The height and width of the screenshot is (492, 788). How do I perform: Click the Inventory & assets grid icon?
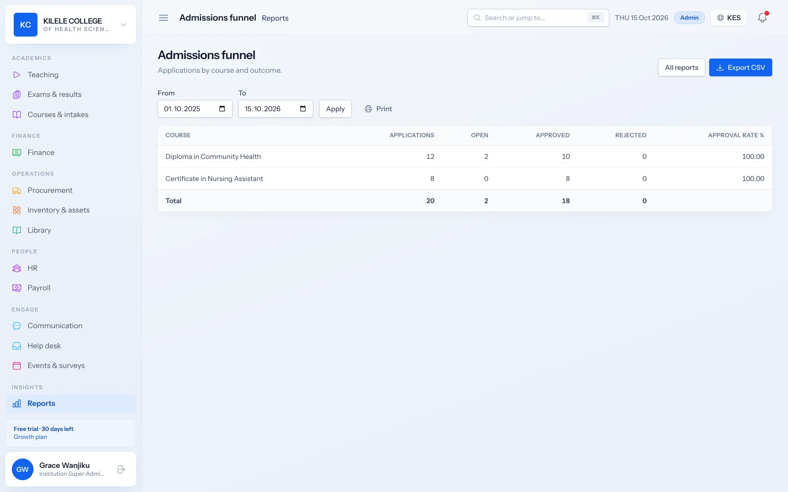[x=17, y=210]
